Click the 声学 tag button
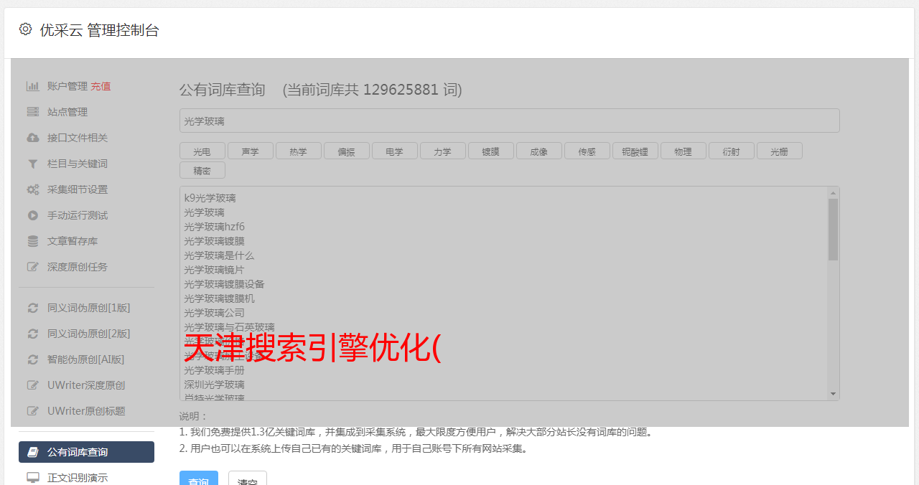Image resolution: width=919 pixels, height=485 pixels. tap(251, 151)
